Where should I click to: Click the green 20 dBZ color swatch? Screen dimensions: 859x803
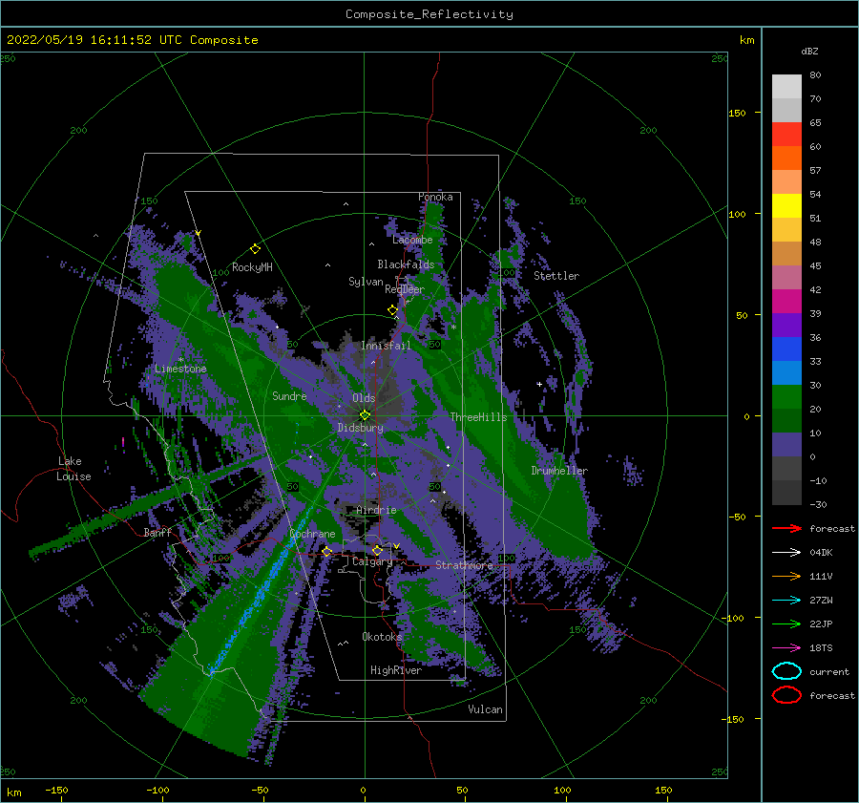click(x=786, y=397)
